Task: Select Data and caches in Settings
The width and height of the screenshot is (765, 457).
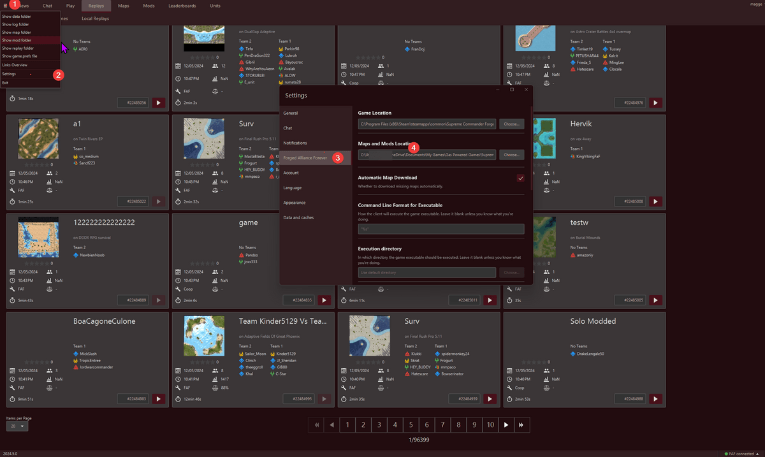Action: coord(316,218)
